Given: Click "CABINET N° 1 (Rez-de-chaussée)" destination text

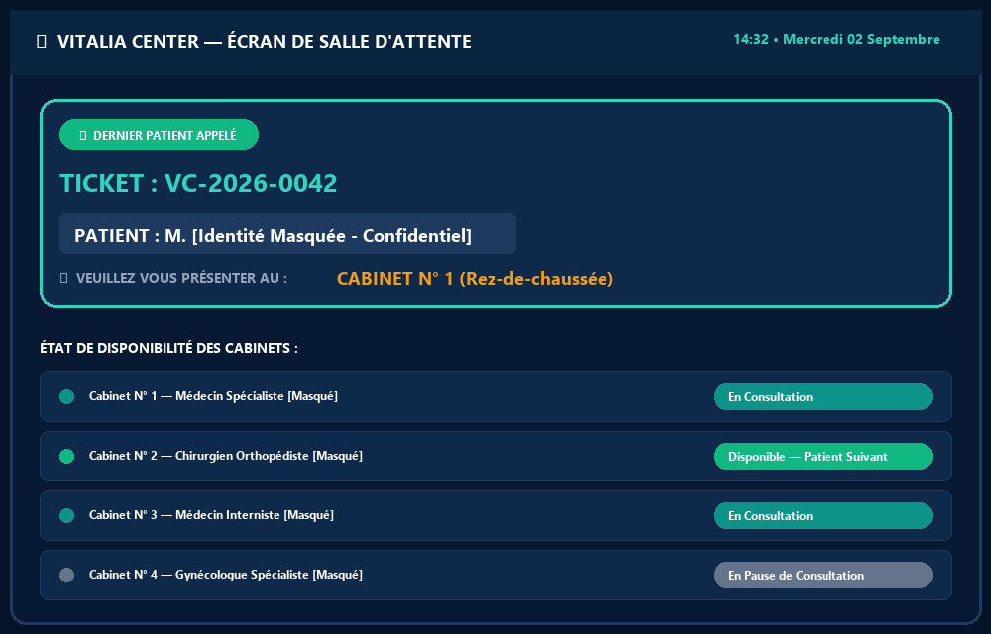Looking at the screenshot, I should click(x=476, y=279).
